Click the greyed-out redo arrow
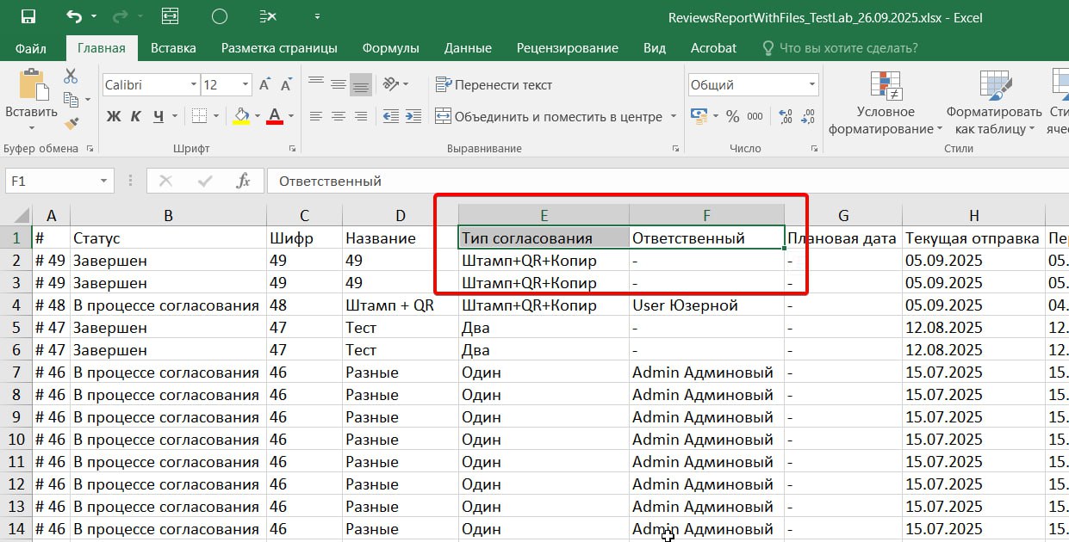1069x542 pixels. click(120, 16)
